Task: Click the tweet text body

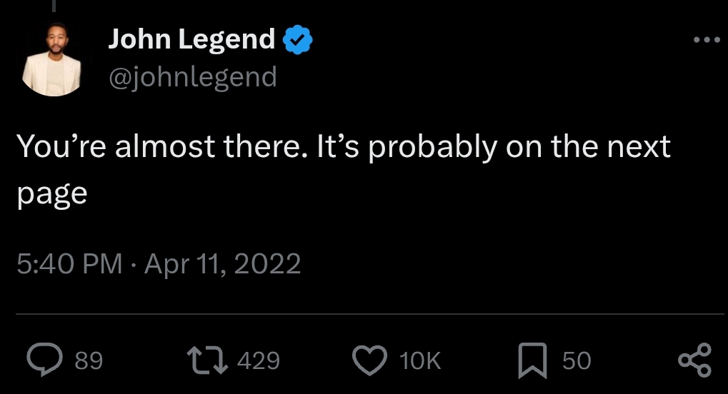Action: click(x=343, y=147)
